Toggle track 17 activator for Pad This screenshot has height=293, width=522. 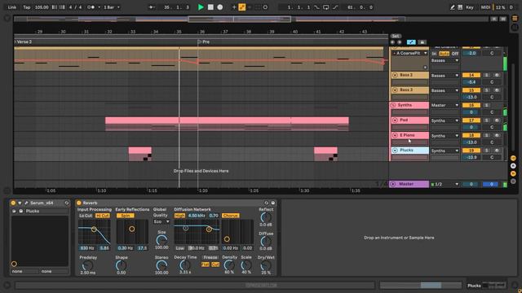[x=471, y=120]
